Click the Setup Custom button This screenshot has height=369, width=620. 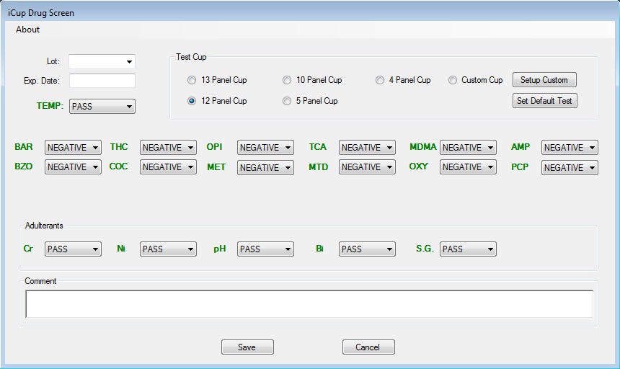point(544,80)
